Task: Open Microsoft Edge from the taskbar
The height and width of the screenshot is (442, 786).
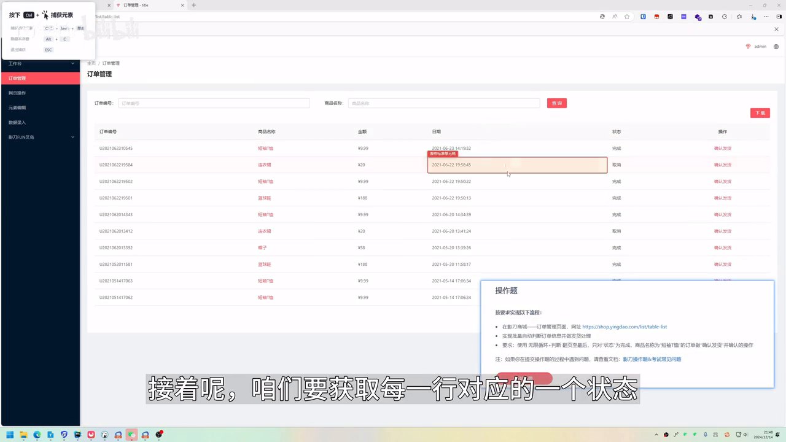Action: [x=37, y=435]
